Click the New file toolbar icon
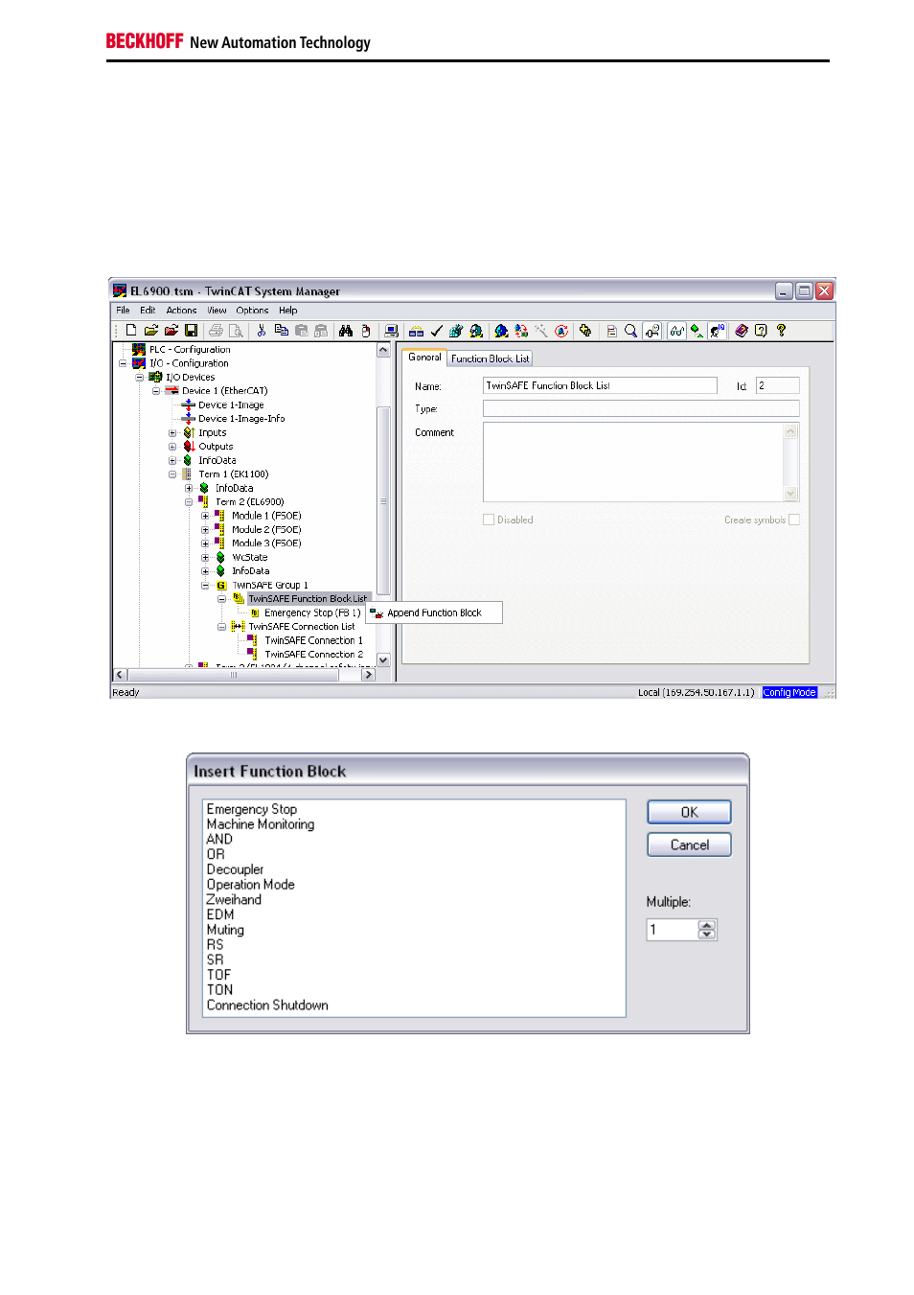This screenshot has width=914, height=1295. (x=131, y=331)
